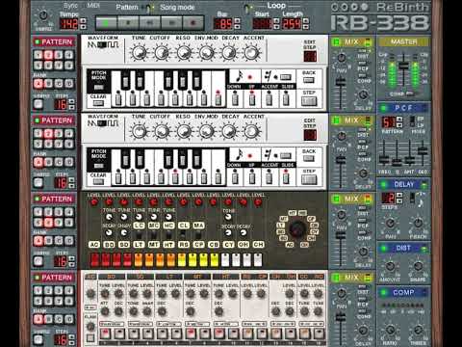
Task: Flip the PCF BP/LP mode switch
Action: point(413,121)
